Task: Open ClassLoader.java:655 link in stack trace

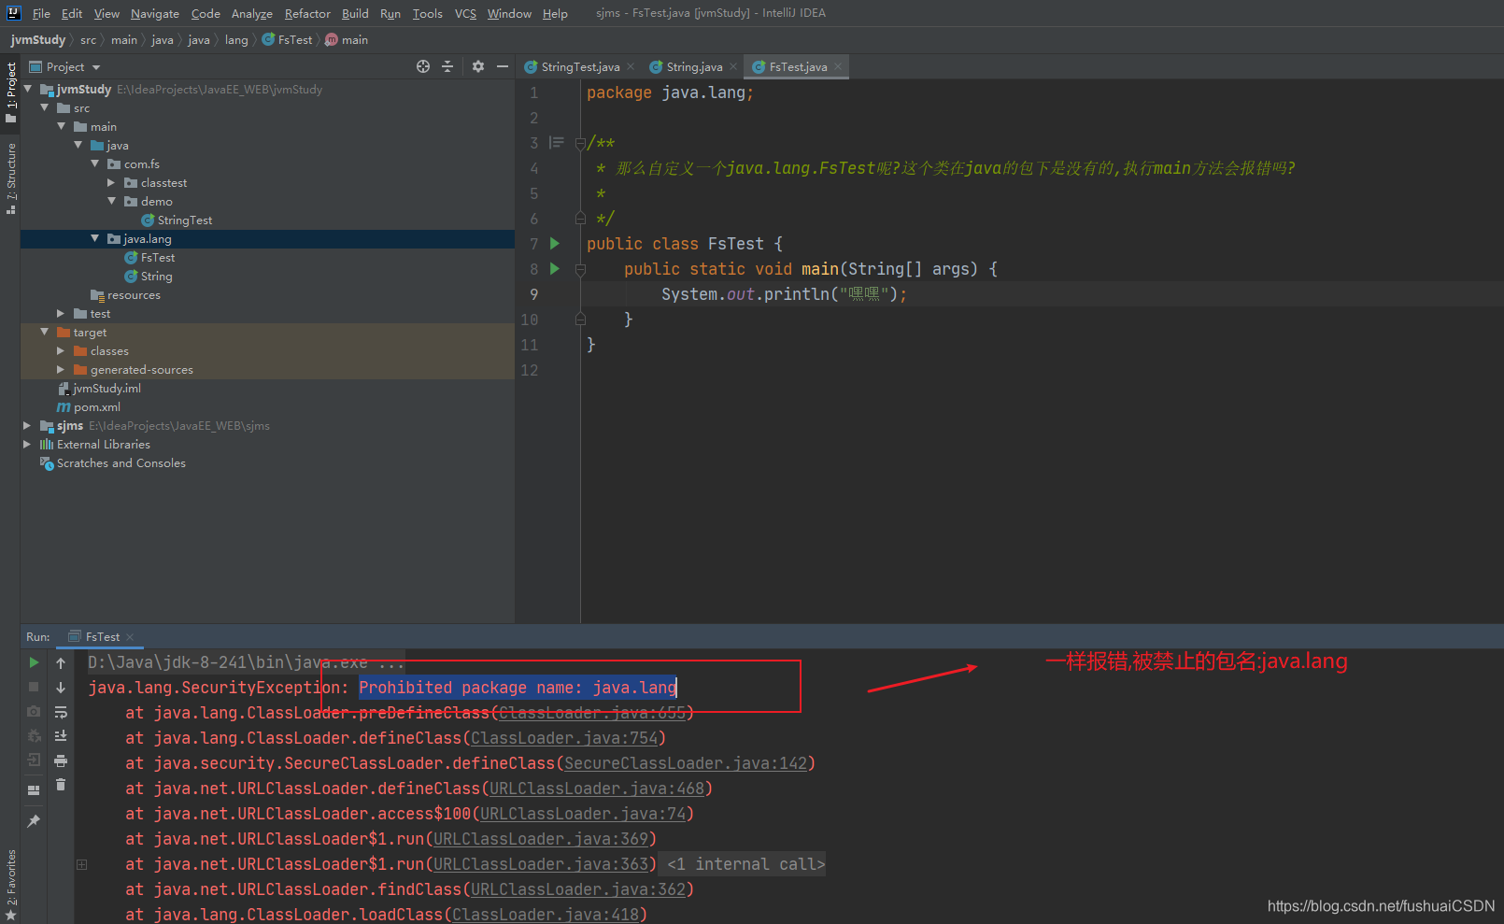Action: [592, 713]
